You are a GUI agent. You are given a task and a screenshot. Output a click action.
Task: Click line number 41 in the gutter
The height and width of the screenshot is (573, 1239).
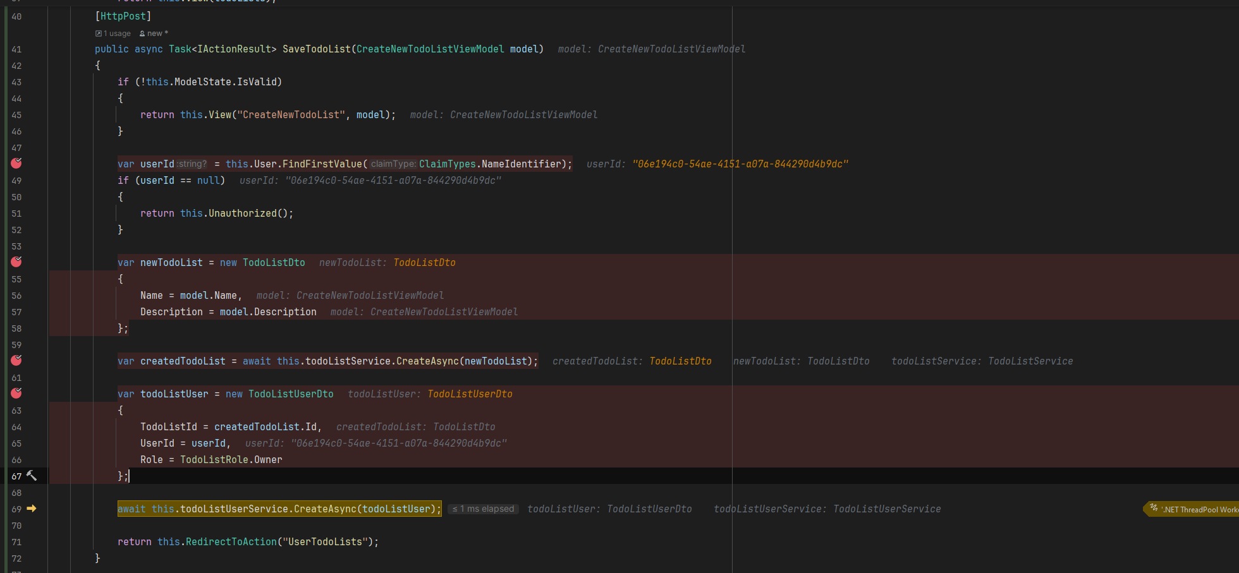click(x=16, y=49)
